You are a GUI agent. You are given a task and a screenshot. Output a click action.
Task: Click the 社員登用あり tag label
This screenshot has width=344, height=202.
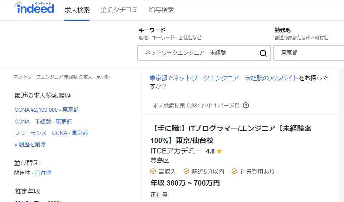pyautogui.click(x=257, y=172)
